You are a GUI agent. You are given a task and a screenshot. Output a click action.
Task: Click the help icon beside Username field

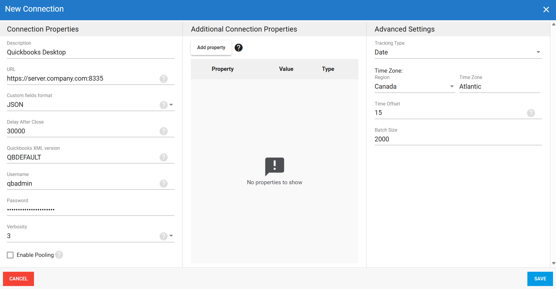(x=163, y=184)
